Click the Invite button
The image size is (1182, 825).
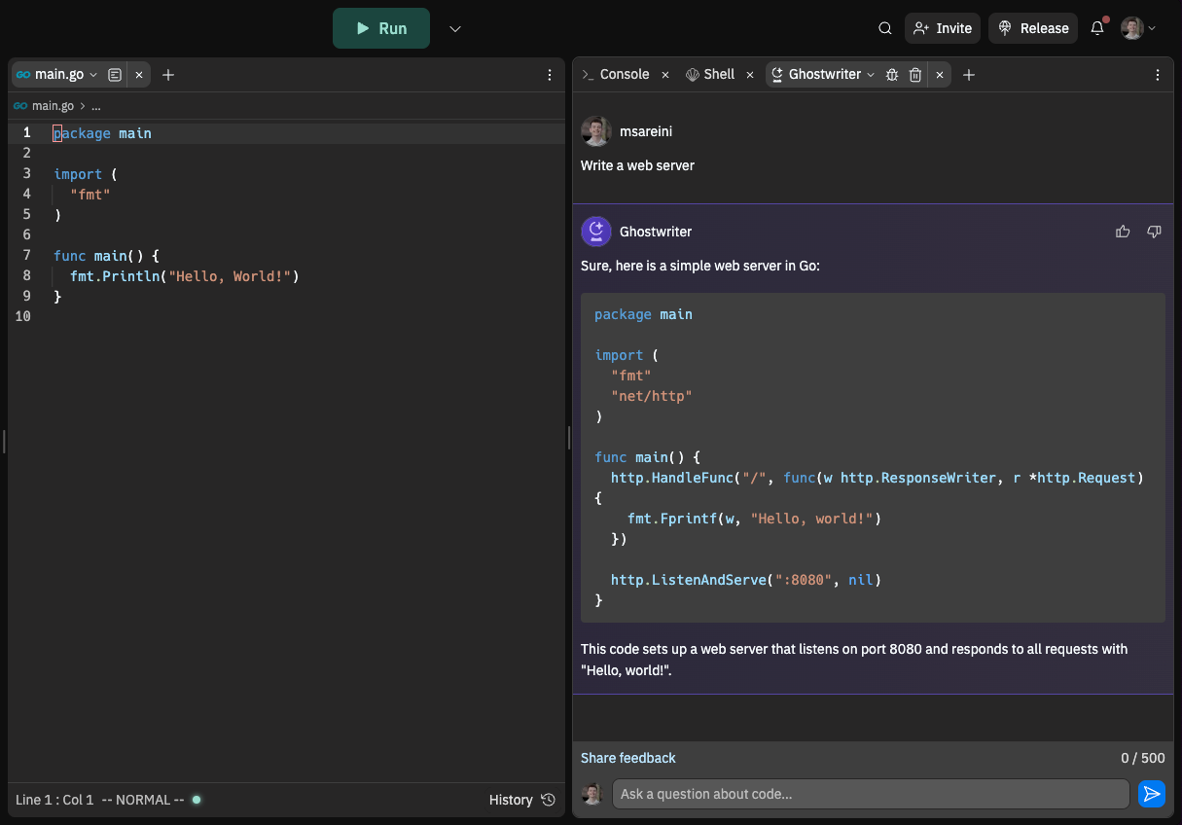943,28
